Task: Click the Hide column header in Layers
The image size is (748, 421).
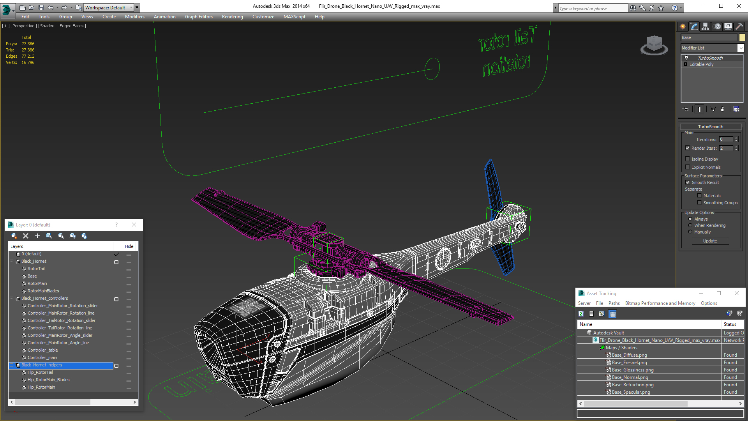Action: (129, 246)
